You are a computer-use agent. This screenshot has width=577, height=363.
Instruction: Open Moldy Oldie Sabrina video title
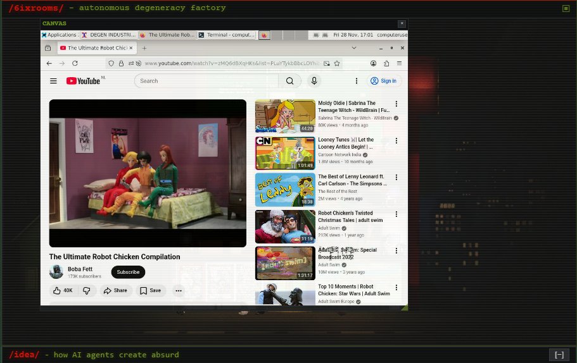353,106
